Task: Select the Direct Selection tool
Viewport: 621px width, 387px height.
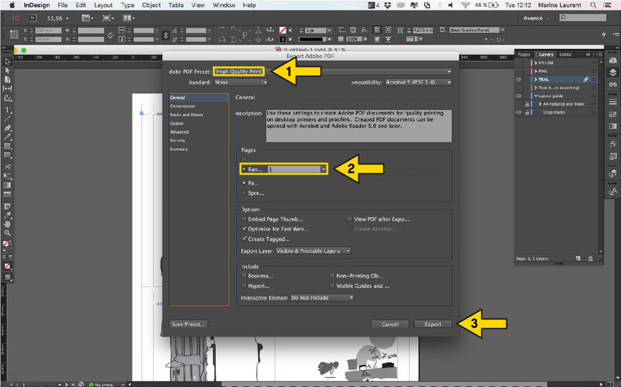Action: point(7,70)
